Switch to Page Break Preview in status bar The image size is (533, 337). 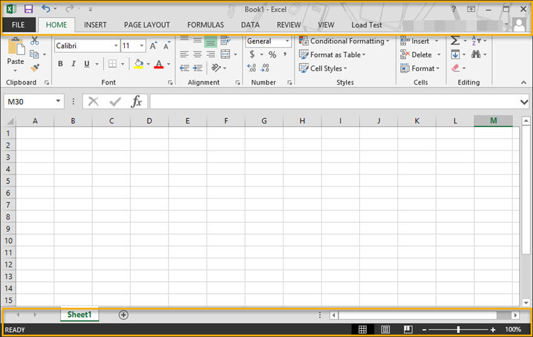[x=408, y=329]
